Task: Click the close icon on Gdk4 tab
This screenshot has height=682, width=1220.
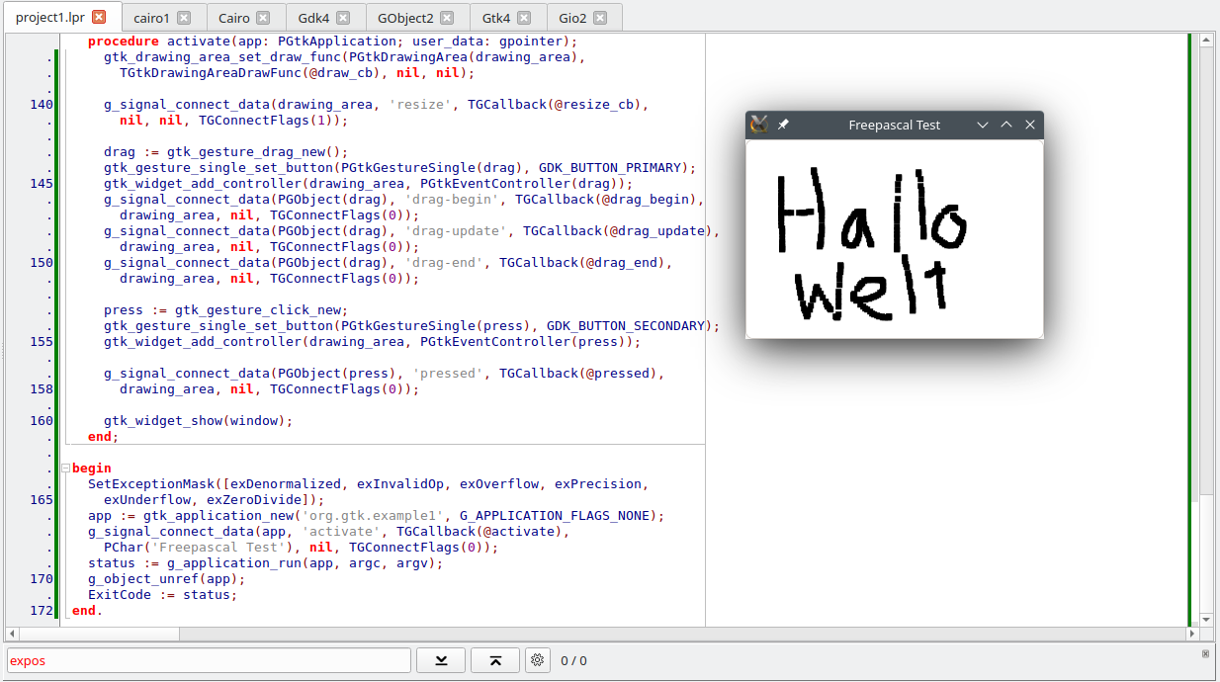Action: click(x=342, y=18)
